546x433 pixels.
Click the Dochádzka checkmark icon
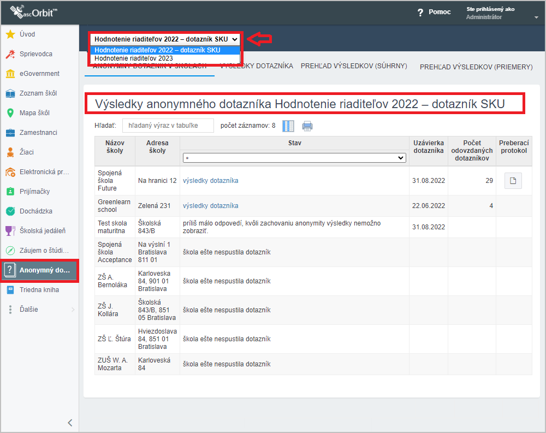click(10, 211)
